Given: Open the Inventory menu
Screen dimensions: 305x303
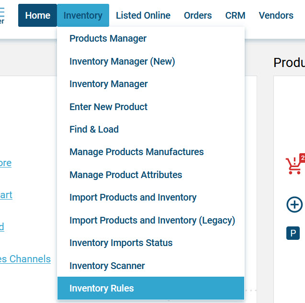Looking at the screenshot, I should [83, 15].
